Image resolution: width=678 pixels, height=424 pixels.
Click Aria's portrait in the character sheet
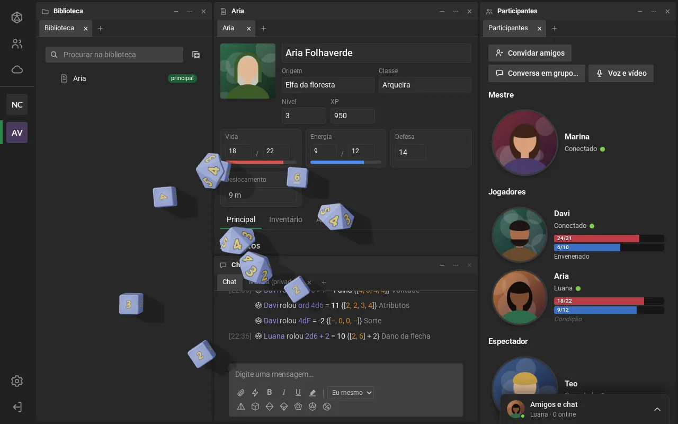pyautogui.click(x=248, y=71)
